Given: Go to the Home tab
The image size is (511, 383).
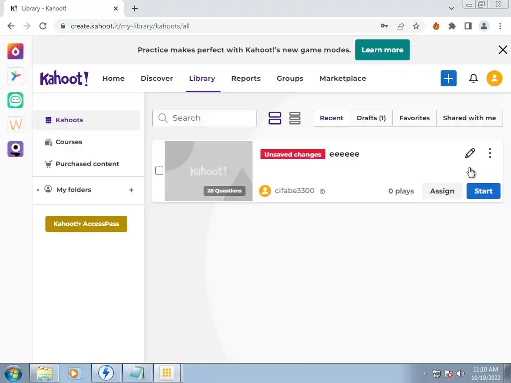Looking at the screenshot, I should [x=113, y=78].
